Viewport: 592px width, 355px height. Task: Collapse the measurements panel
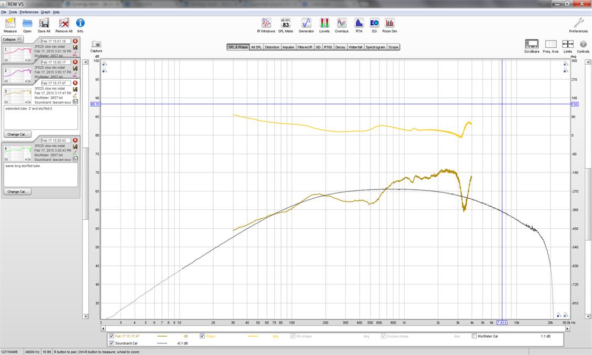point(13,39)
